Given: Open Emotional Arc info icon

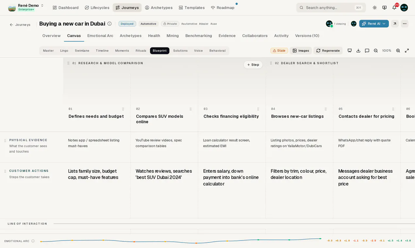Looking at the screenshot, I should pyautogui.click(x=33, y=241).
